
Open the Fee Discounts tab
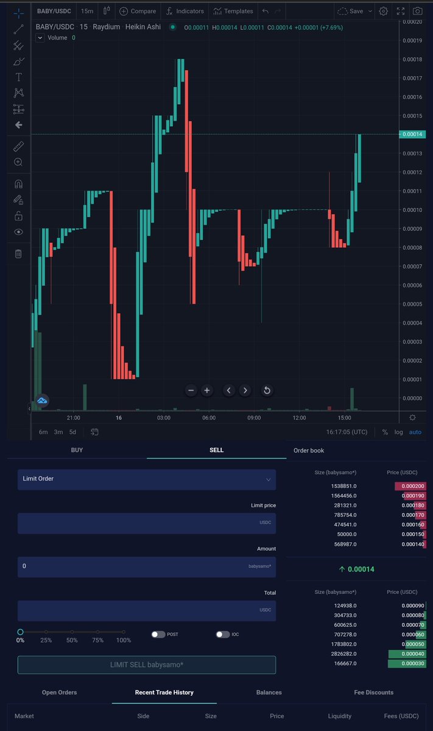pyautogui.click(x=374, y=692)
